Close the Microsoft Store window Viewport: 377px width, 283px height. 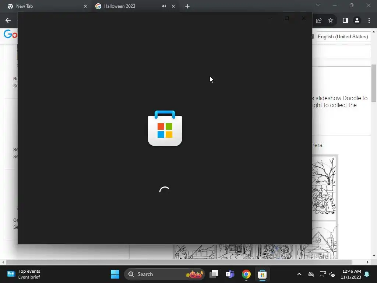pos(304,18)
